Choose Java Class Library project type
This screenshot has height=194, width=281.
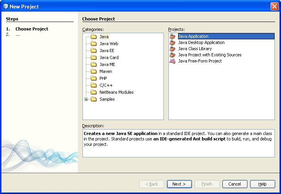[195, 49]
